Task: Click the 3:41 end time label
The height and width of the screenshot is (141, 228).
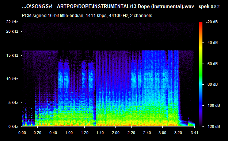Action: (x=194, y=133)
